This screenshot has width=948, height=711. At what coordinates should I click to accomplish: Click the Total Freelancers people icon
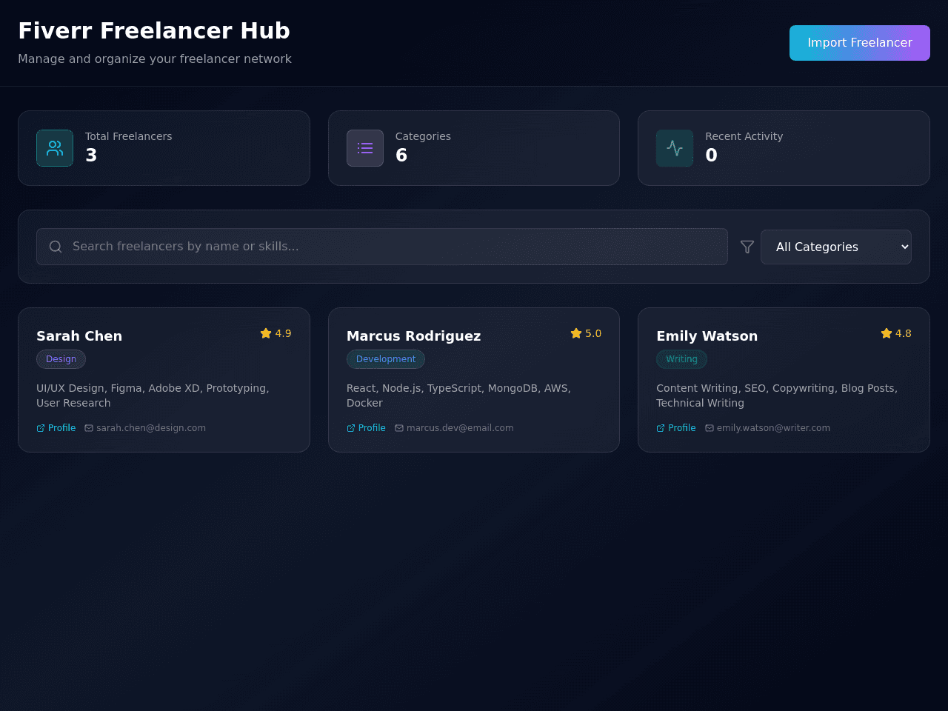(x=55, y=148)
